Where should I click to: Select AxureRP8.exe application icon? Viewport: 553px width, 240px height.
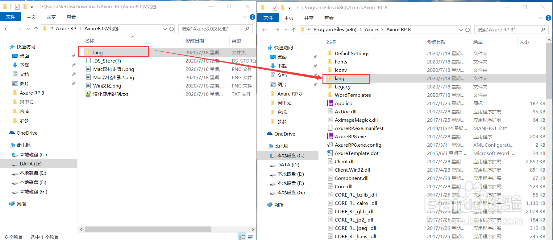[x=330, y=136]
